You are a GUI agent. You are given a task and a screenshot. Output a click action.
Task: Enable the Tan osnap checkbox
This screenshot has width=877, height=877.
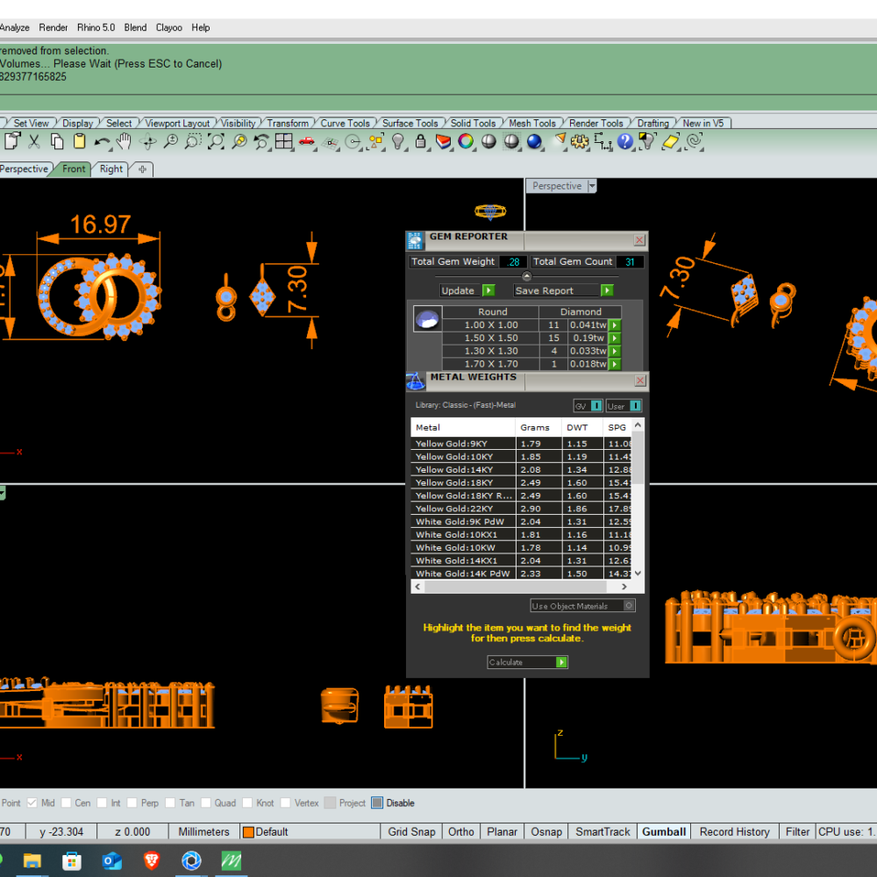click(x=171, y=802)
